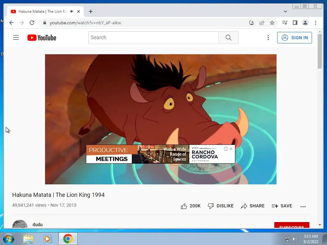This screenshot has width=327, height=245.
Task: Toggle the Chrome side panel
Action: [x=295, y=23]
